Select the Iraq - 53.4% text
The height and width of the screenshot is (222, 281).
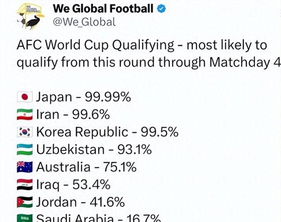pos(73,185)
